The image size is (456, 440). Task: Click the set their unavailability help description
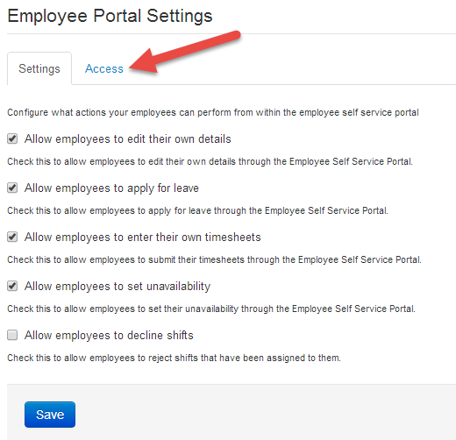coord(211,309)
